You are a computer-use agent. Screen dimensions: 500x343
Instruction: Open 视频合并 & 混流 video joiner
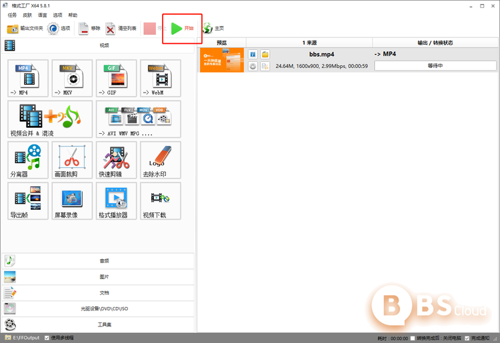pyautogui.click(x=50, y=119)
